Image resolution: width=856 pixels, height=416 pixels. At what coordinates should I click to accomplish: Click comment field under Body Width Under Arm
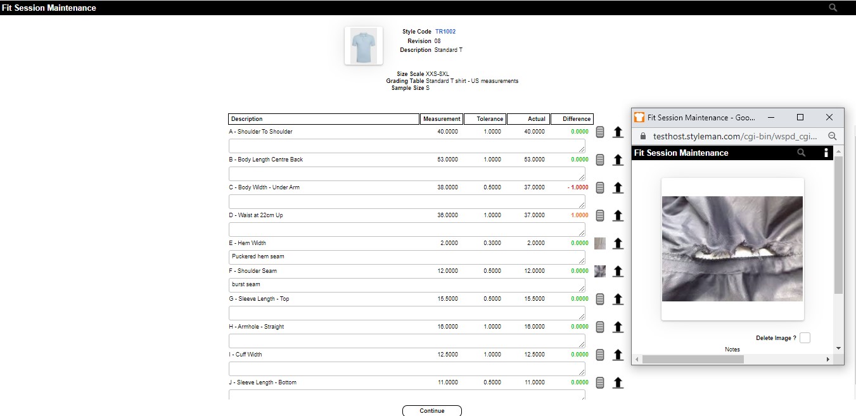[x=407, y=201]
